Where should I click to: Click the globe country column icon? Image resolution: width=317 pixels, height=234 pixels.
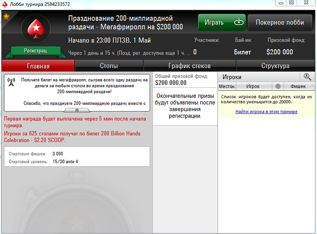(x=278, y=86)
